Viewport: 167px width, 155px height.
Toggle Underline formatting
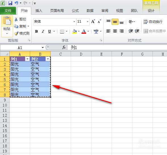(49, 31)
